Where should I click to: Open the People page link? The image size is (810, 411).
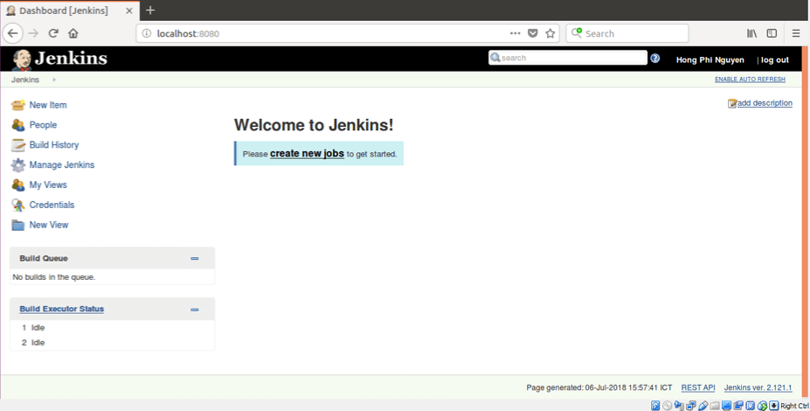(43, 125)
